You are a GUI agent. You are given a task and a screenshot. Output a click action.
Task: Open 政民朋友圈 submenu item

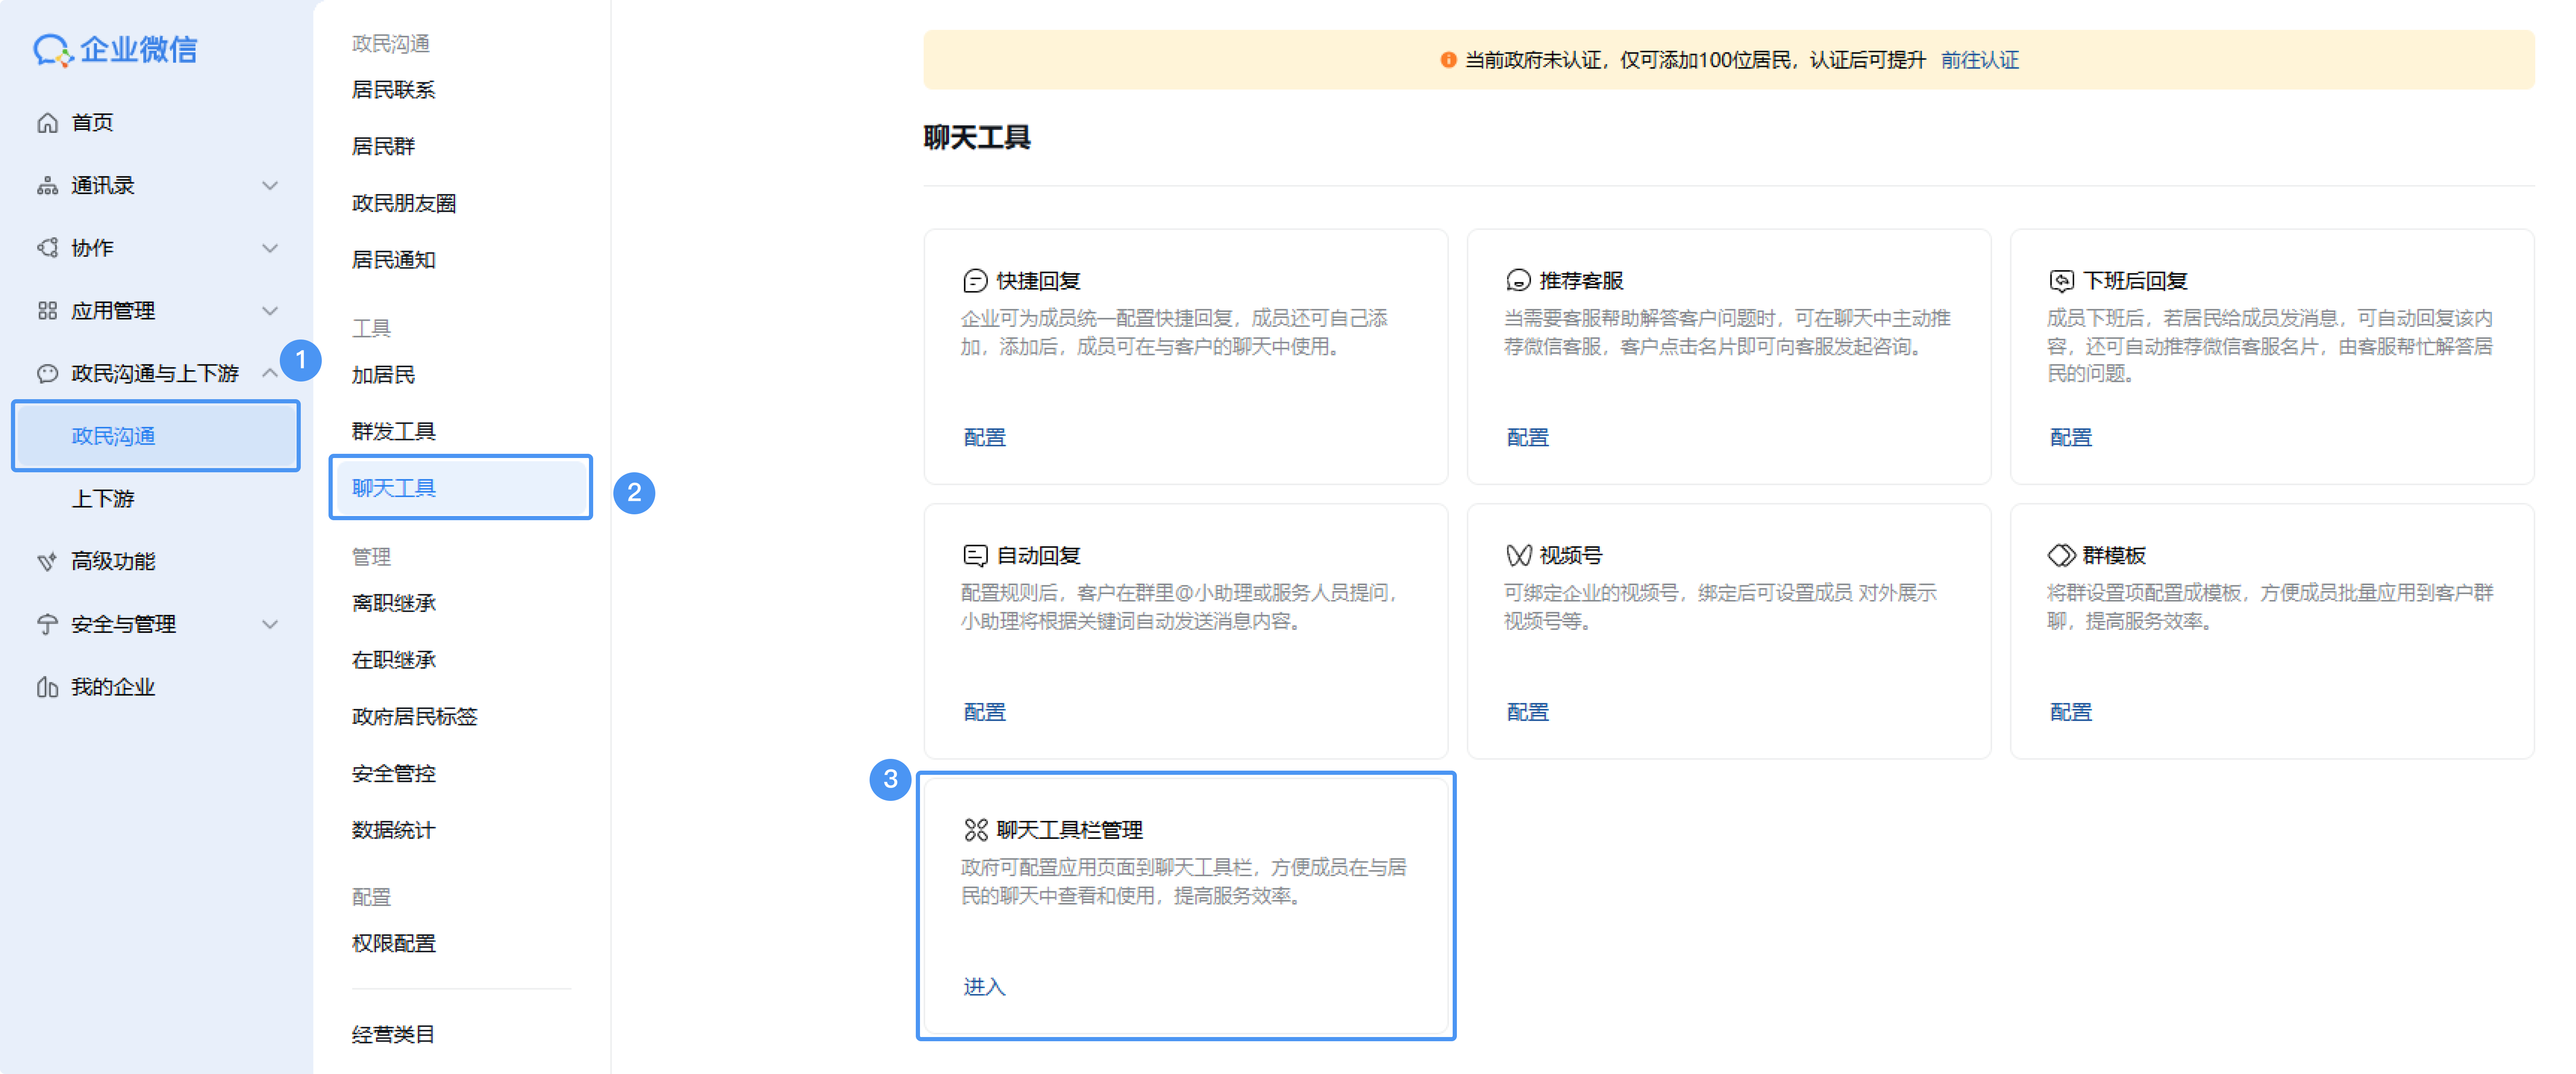point(404,204)
